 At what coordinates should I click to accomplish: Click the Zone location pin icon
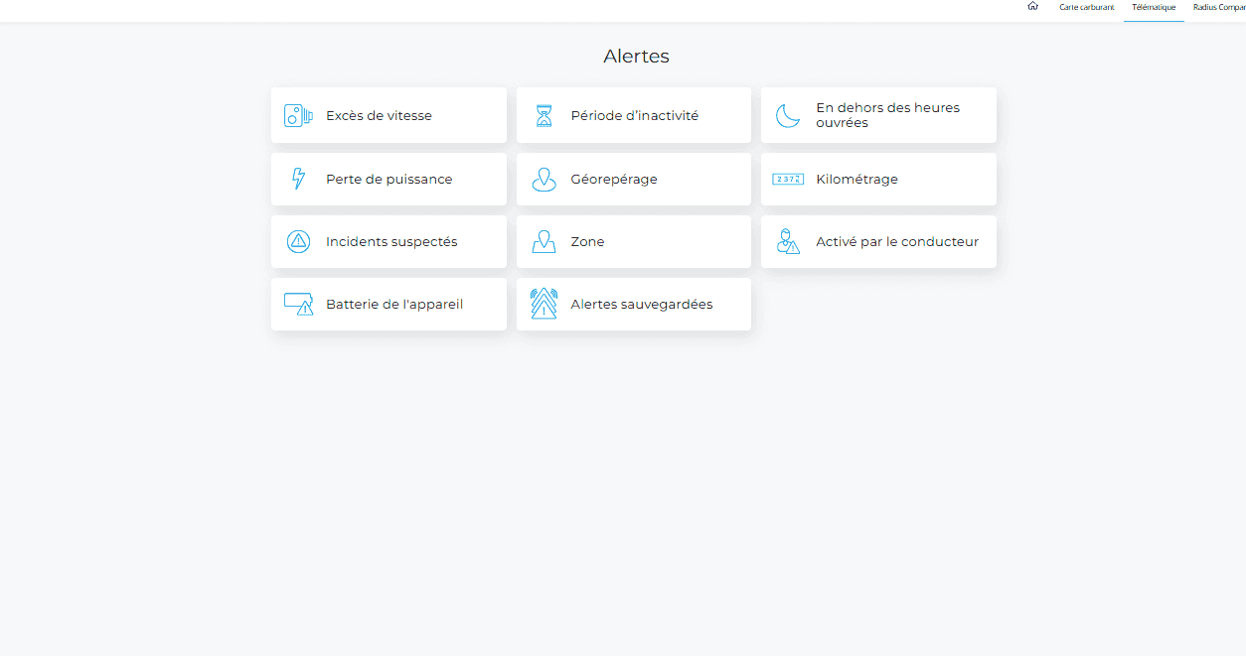[544, 242]
